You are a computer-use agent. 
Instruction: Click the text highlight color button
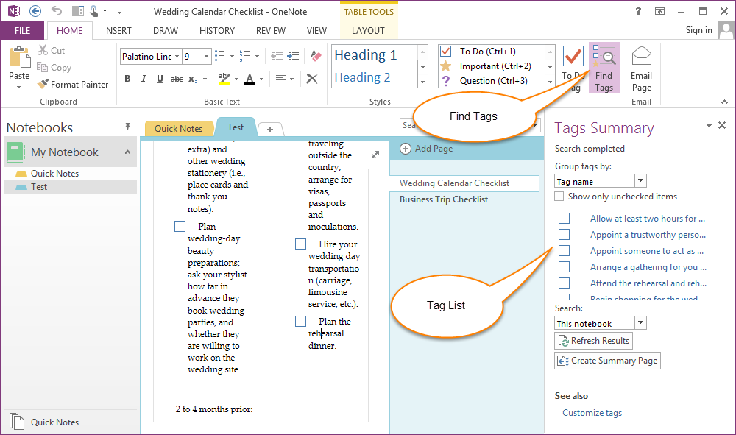click(224, 79)
